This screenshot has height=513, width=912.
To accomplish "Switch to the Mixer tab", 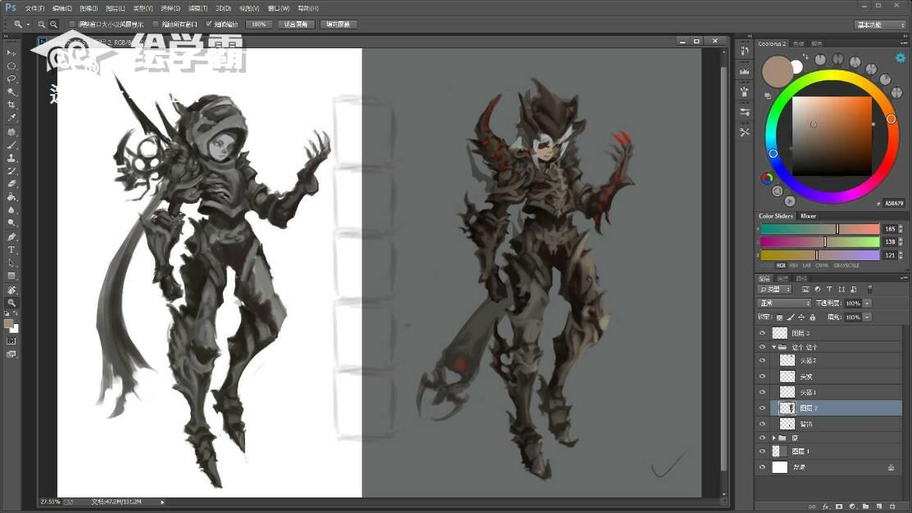I will pos(809,216).
